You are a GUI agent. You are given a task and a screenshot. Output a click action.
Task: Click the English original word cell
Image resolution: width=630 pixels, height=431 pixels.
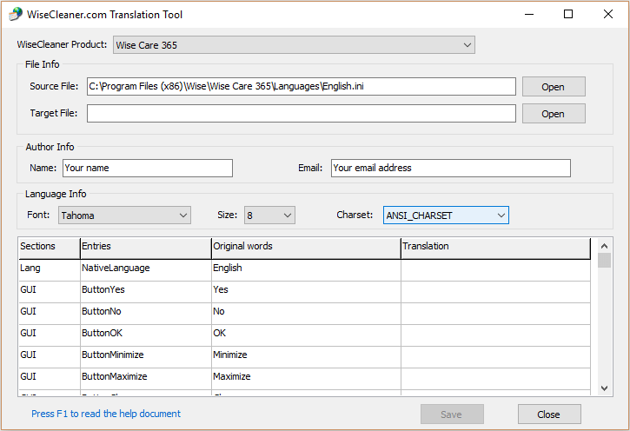(x=306, y=270)
